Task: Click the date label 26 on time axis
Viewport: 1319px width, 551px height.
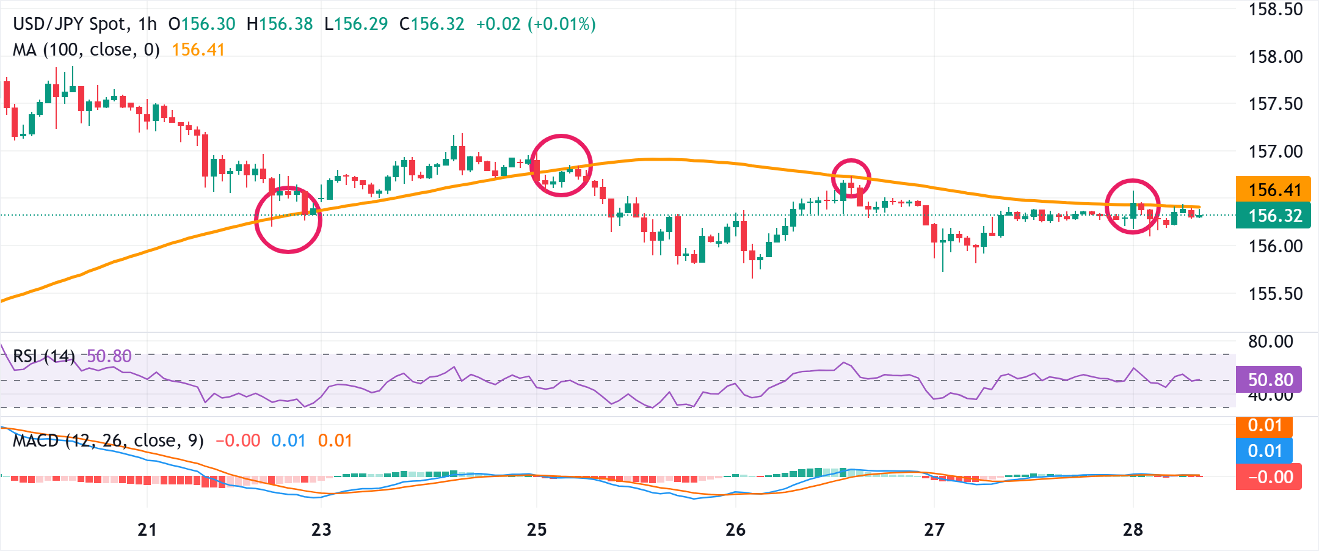Action: tap(735, 529)
